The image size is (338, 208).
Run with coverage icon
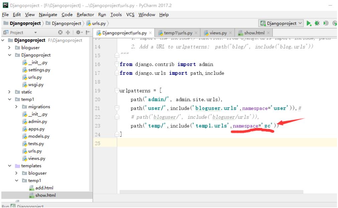click(x=326, y=23)
